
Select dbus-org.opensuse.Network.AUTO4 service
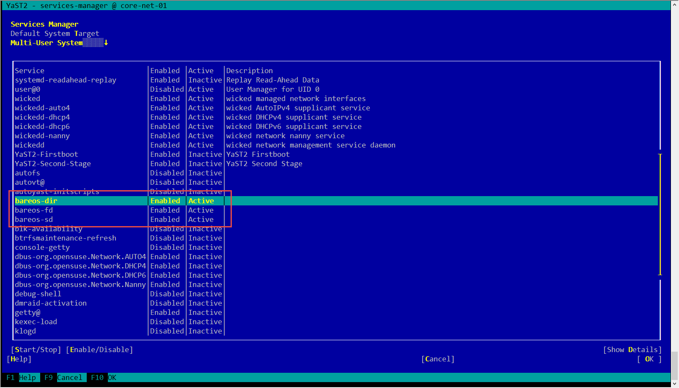click(x=336, y=257)
